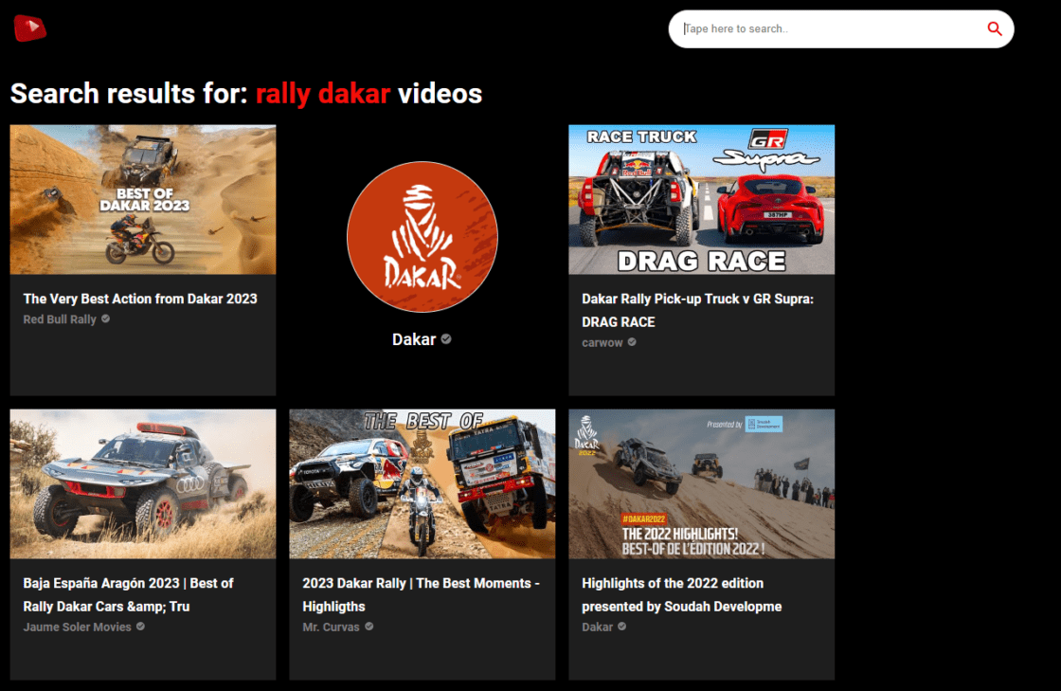Viewport: 1061px width, 691px height.
Task: Open 'The Very Best Action from Dakar 2023'
Action: 140,299
